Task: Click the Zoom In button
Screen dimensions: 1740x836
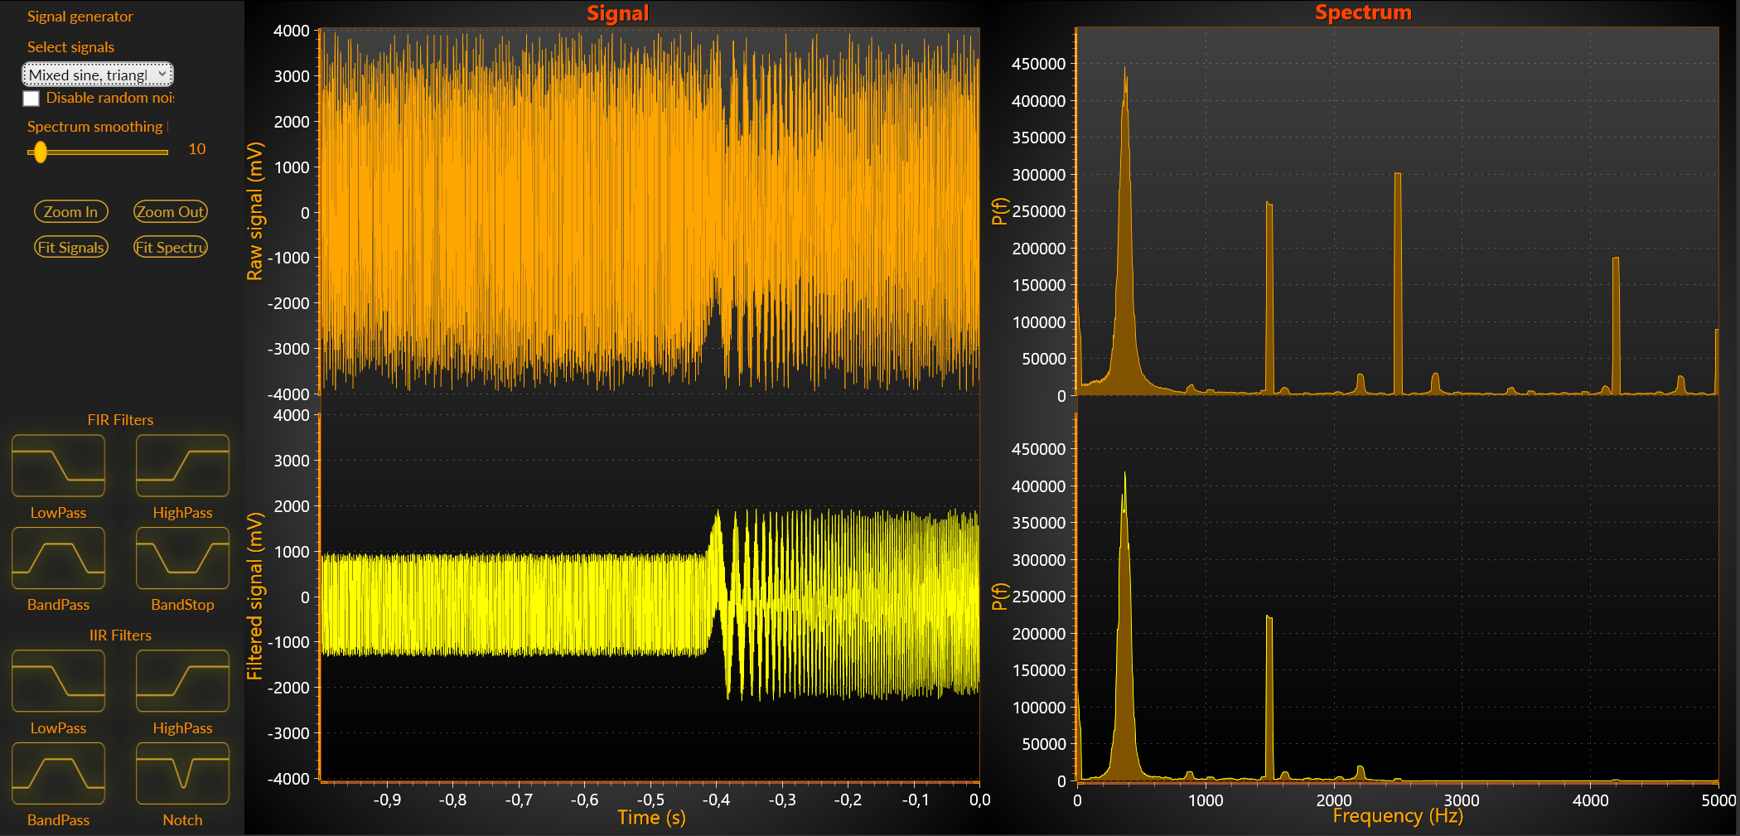Action: click(71, 211)
